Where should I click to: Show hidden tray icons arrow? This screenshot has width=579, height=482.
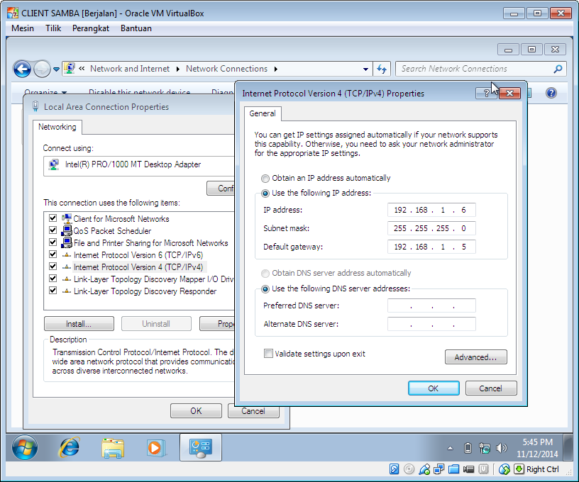tap(450, 449)
